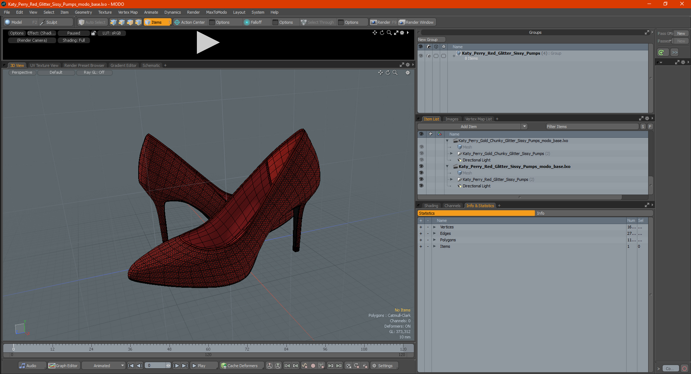The width and height of the screenshot is (691, 374).
Task: Toggle Ray GL: Off button
Action: (94, 73)
